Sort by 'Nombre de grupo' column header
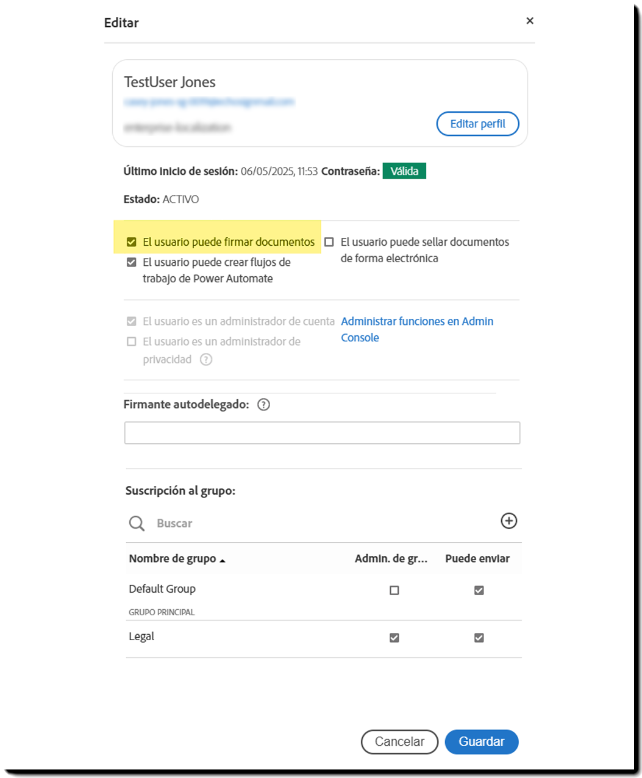The image size is (642, 778). (177, 559)
